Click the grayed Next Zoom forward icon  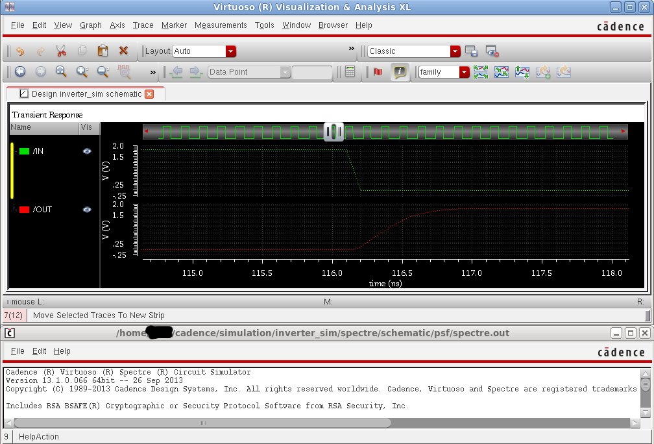coord(40,72)
